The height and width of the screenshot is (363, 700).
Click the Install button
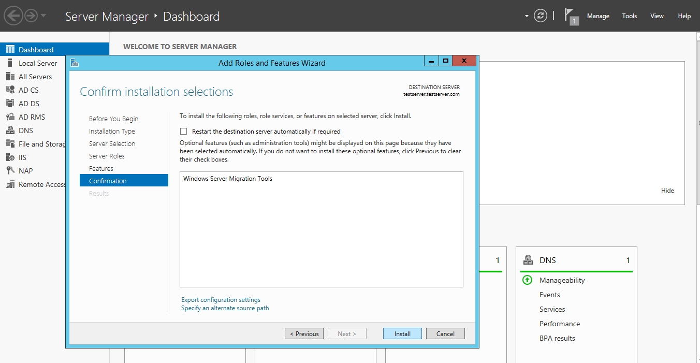click(x=402, y=333)
